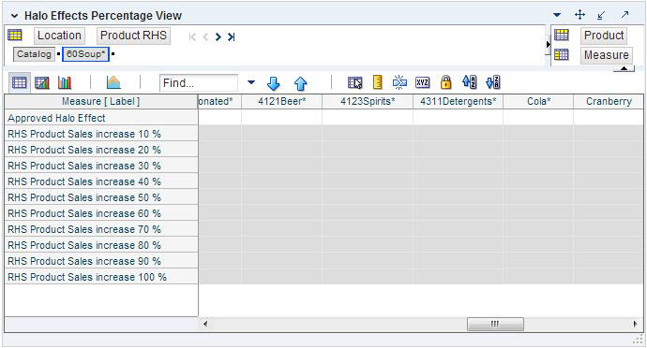The height and width of the screenshot is (348, 647).
Task: Click the horizontal scrollbar thumb
Action: [x=495, y=324]
